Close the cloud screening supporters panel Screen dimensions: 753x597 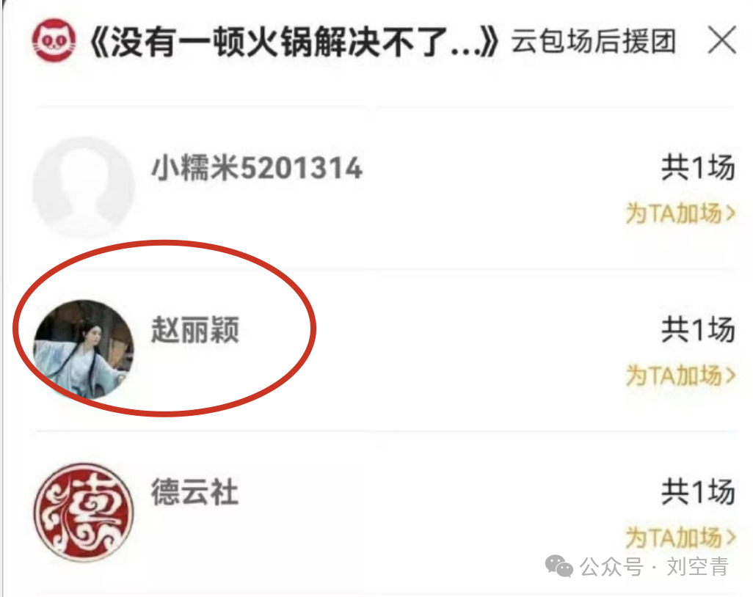(721, 41)
